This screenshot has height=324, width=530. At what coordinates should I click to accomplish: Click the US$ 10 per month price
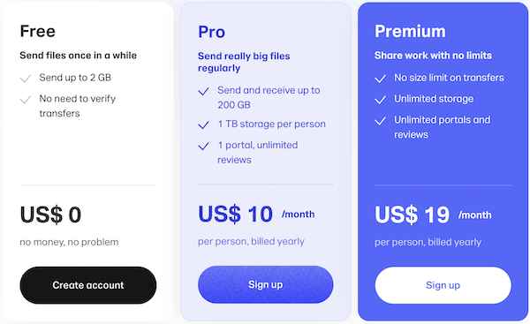(x=256, y=214)
